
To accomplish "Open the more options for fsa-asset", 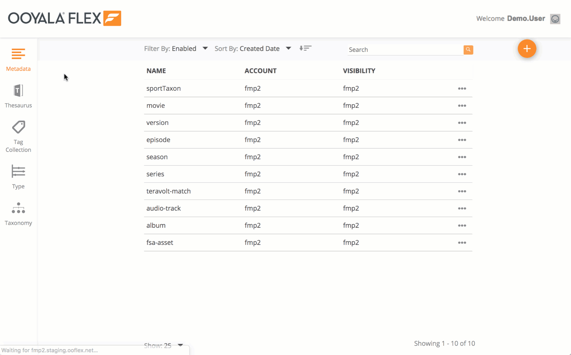I will coord(462,243).
